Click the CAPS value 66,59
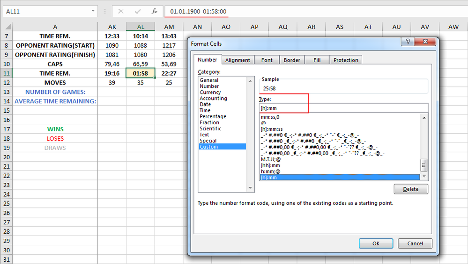Screen dimensions: 468x264 140,64
